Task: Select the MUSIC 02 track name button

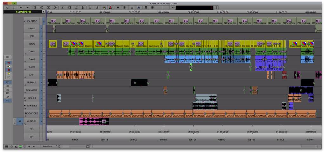Action: pos(31,121)
